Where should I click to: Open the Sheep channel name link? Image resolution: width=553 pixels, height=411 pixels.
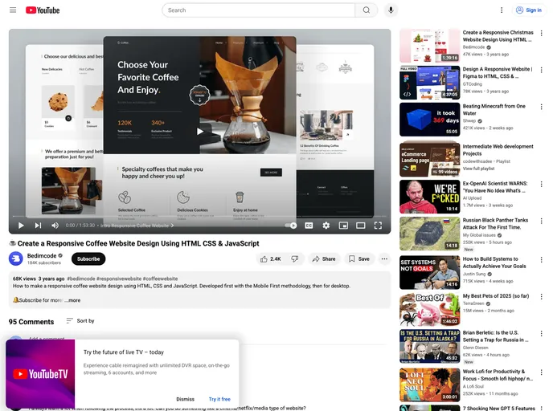(x=469, y=120)
